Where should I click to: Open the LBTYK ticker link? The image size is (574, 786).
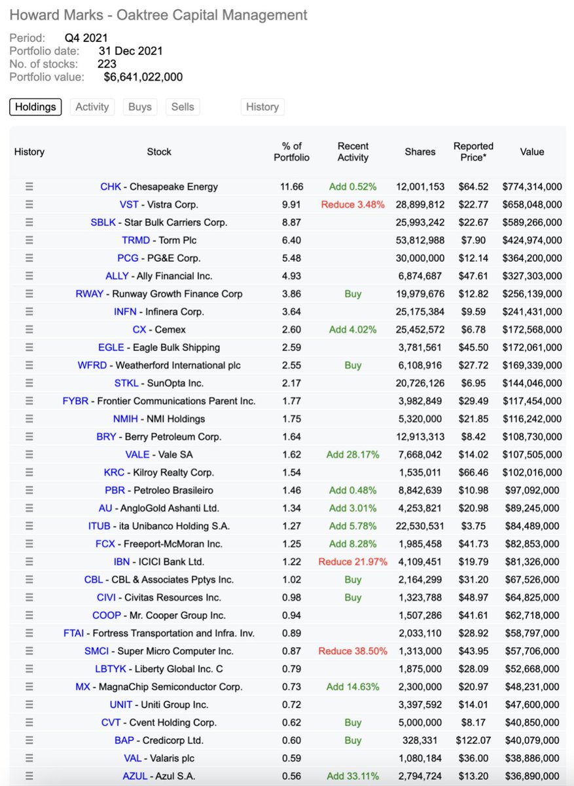pos(111,669)
